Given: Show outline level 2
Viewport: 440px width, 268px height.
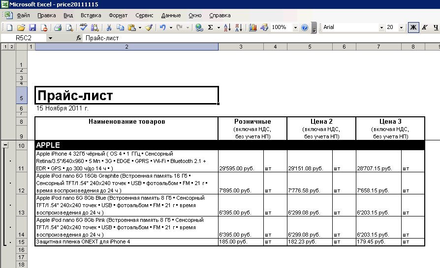Looking at the screenshot, I should point(12,47).
